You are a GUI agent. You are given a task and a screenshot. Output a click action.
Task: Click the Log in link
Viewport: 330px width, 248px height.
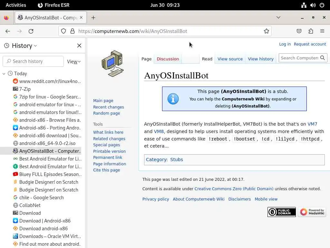285,44
